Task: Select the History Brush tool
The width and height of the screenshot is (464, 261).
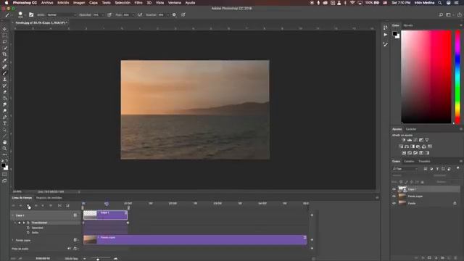Action: (x=4, y=86)
